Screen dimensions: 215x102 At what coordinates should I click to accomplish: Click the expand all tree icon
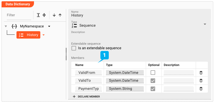pyautogui.click(x=38, y=15)
